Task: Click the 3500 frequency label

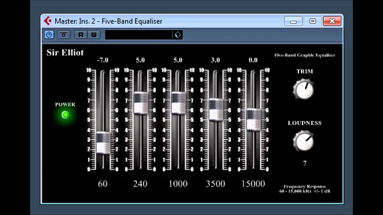Action: pos(215,184)
